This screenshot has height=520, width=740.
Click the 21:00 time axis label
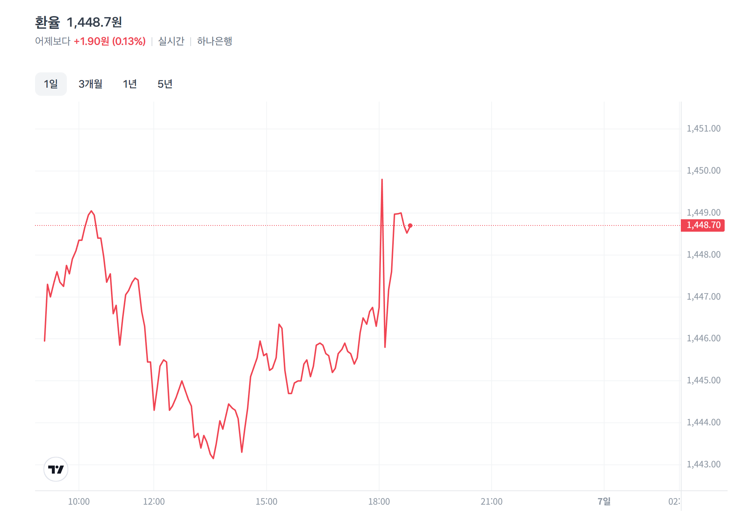(x=491, y=502)
